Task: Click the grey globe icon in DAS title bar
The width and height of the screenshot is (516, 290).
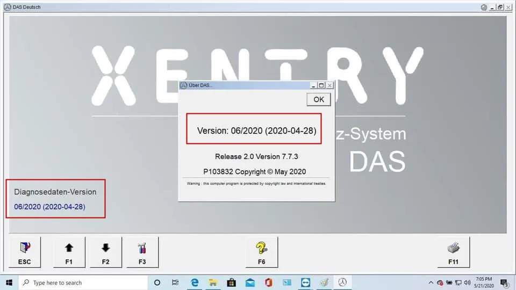Action: [484, 7]
